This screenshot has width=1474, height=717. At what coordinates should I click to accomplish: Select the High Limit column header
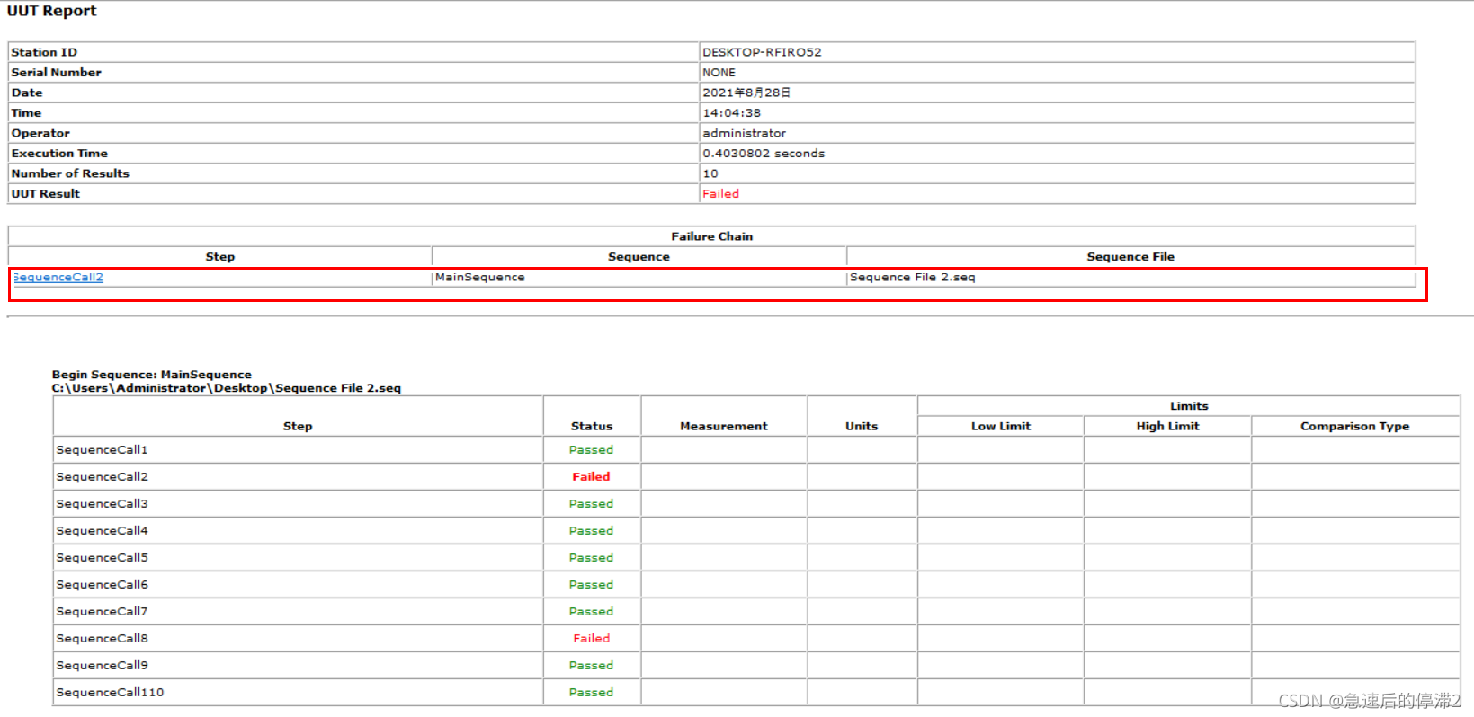tap(1167, 426)
